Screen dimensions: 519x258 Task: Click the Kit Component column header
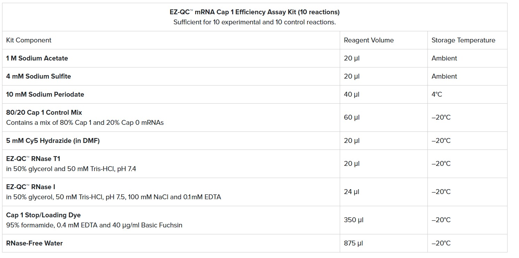[29, 40]
